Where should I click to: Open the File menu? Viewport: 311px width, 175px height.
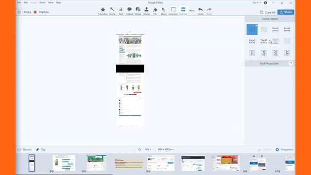pyautogui.click(x=19, y=2)
